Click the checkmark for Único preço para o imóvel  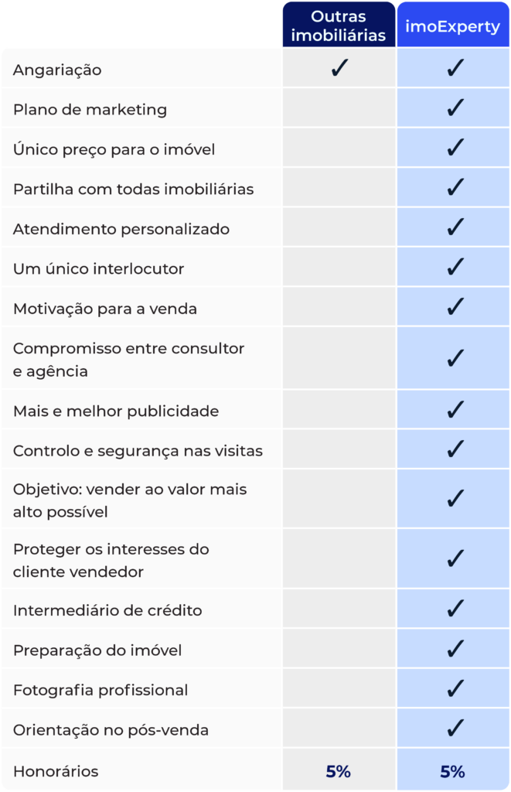click(455, 148)
